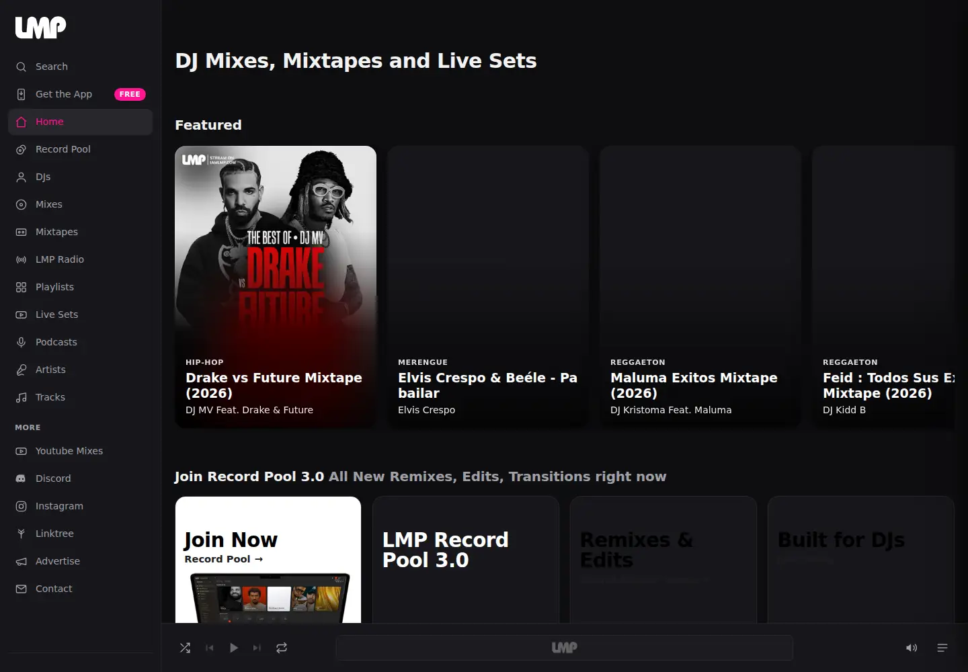Click the player progress bar

(x=565, y=648)
